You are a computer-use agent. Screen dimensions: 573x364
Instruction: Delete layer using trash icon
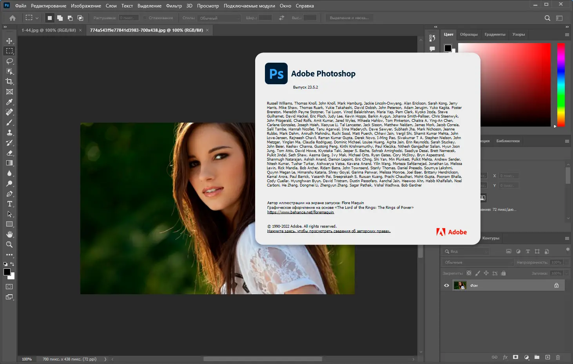[558, 357]
